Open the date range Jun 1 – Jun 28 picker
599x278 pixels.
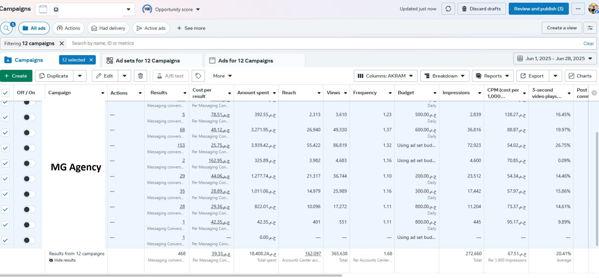pos(555,59)
